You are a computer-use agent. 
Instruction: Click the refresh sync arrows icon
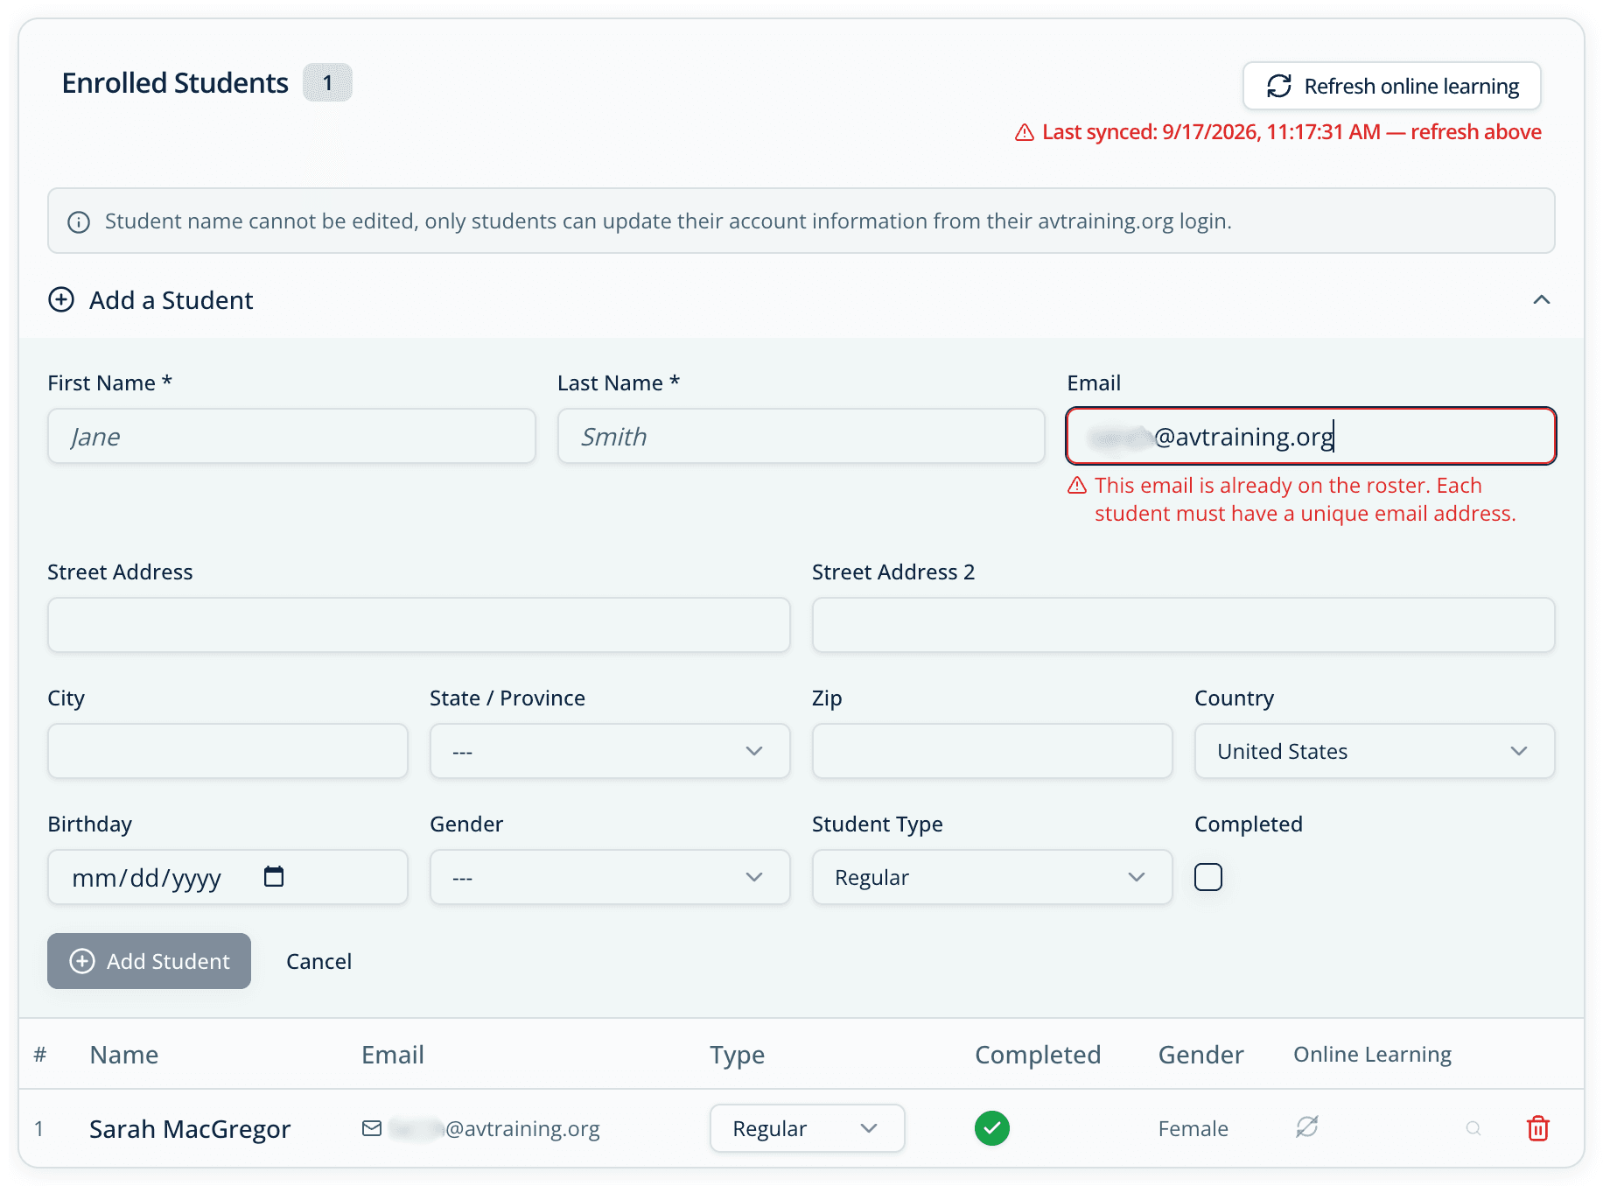(1279, 86)
